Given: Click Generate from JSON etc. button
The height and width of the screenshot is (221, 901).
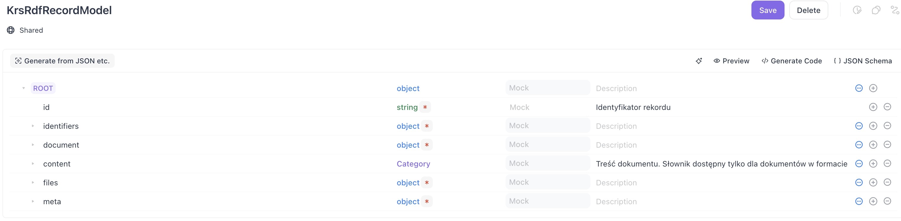Looking at the screenshot, I should 62,61.
